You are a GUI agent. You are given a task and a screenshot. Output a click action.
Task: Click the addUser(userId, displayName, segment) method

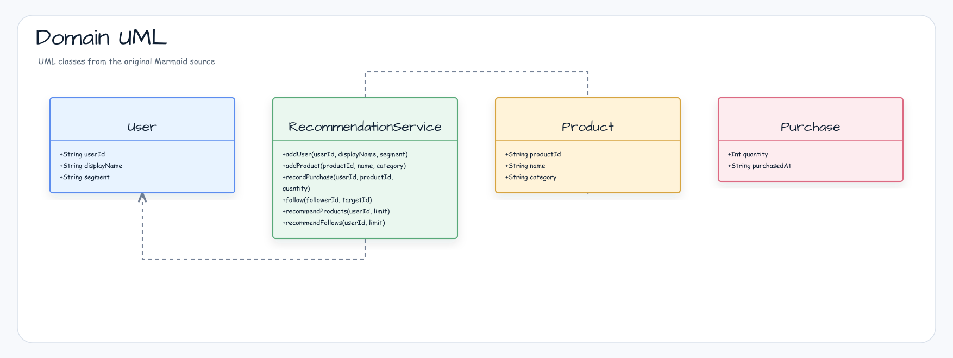click(x=345, y=154)
